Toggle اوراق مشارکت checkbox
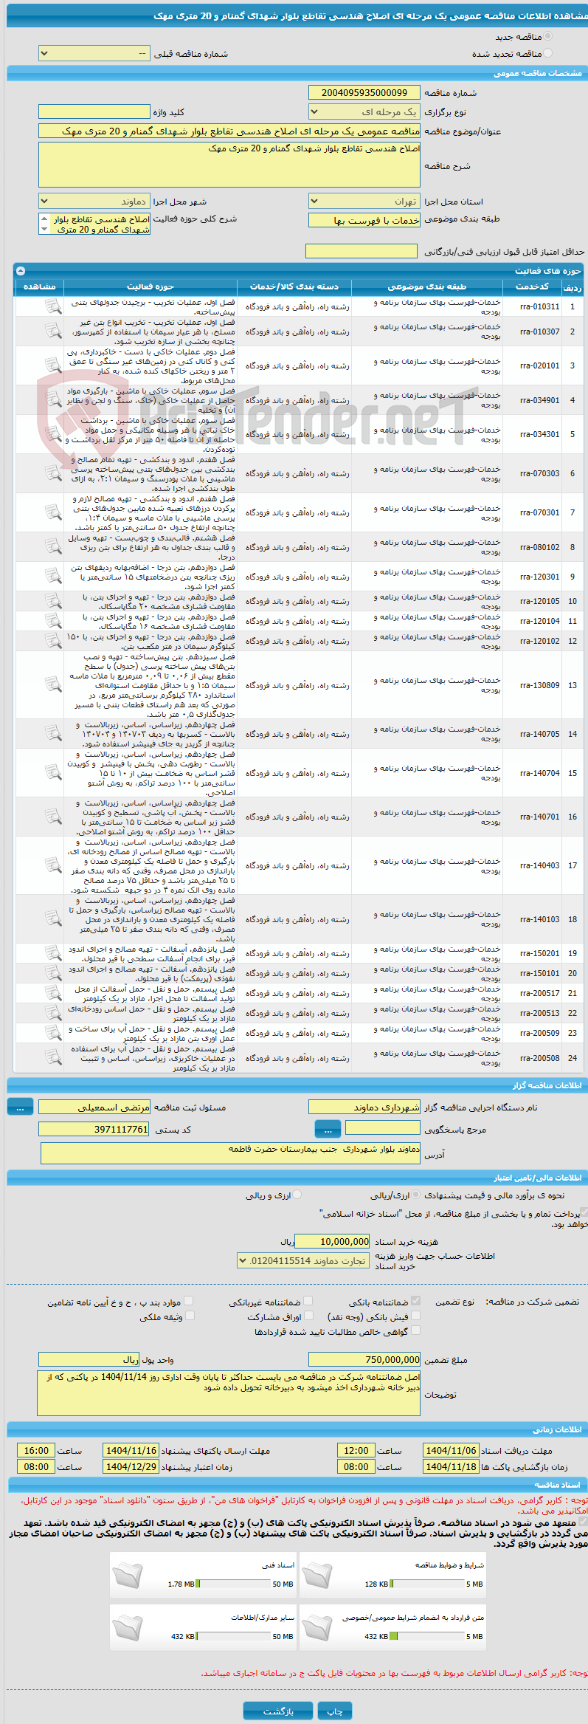This screenshot has width=588, height=1724. tap(308, 1315)
